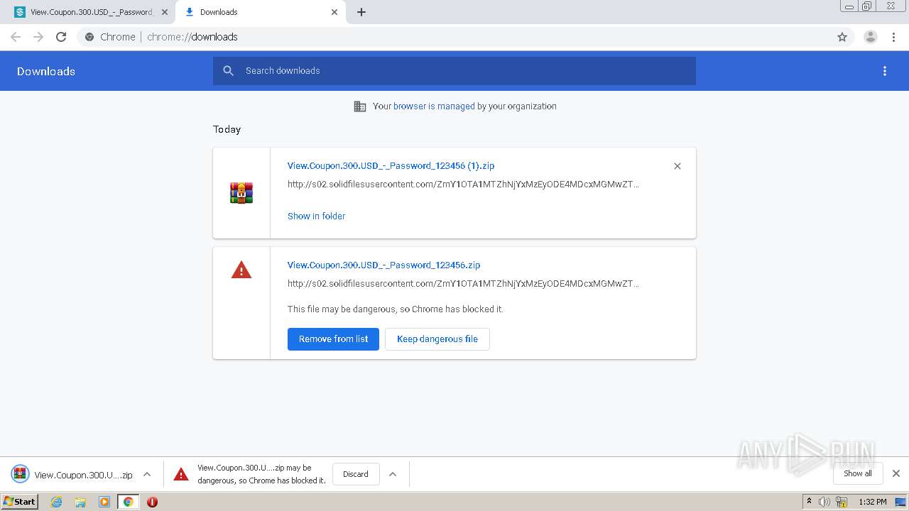This screenshot has height=511, width=909.
Task: Open Windows Media Player taskbar icon
Action: click(104, 502)
